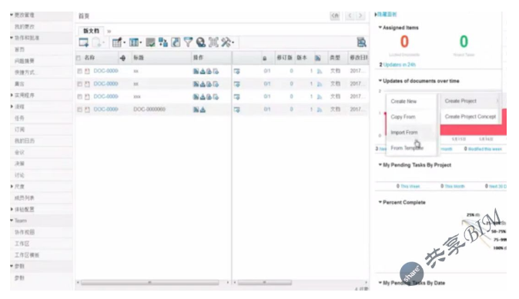Switch to the 新文档 tab
Image resolution: width=519 pixels, height=299 pixels.
[x=91, y=31]
